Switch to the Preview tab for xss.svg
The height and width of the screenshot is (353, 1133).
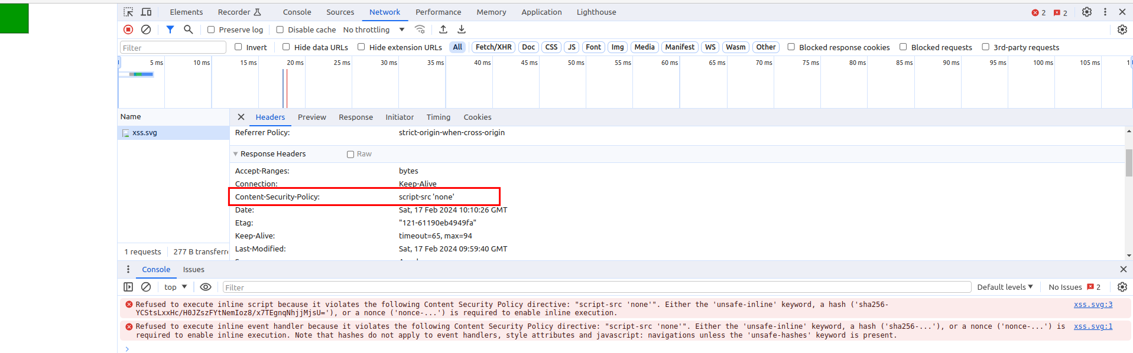click(312, 117)
